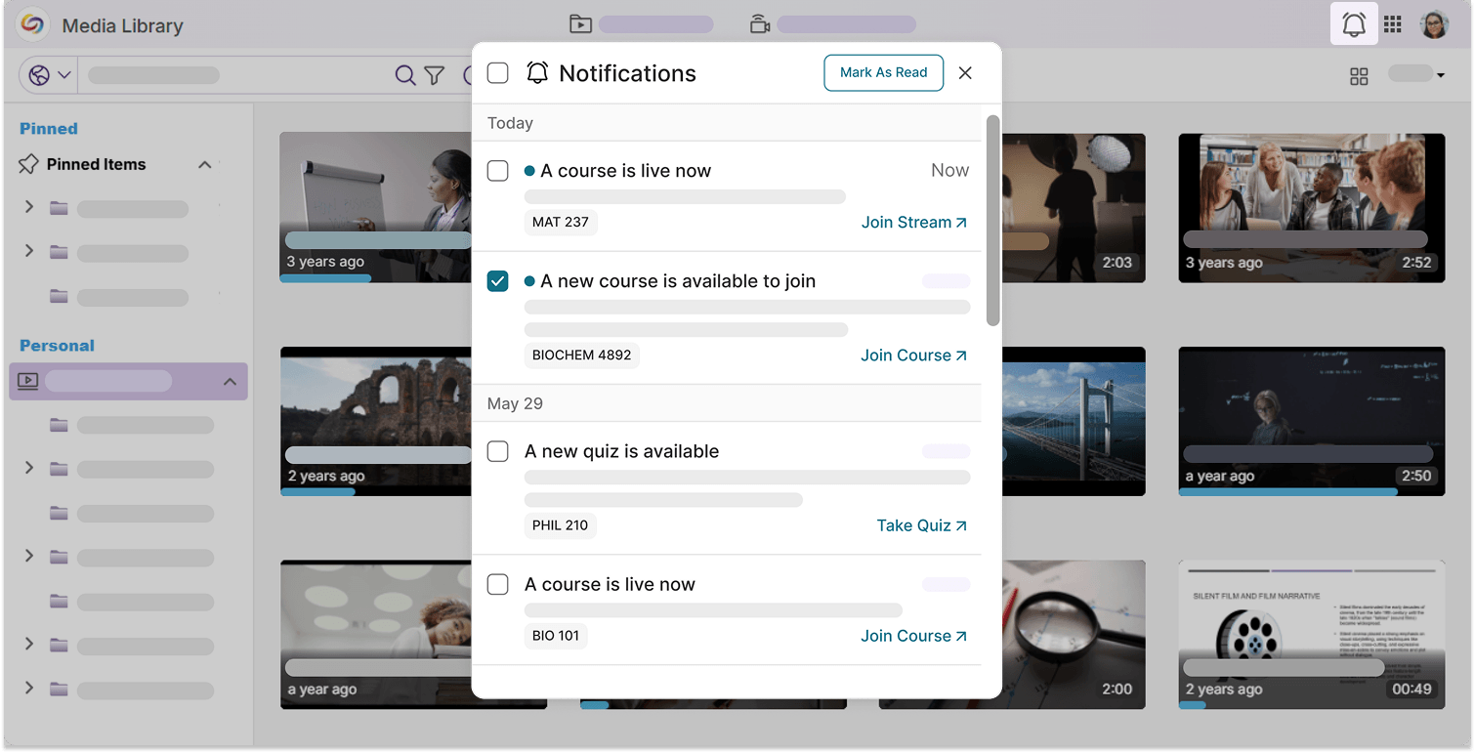Open the silent film slide thumbnail
The width and height of the screenshot is (1475, 753).
1311,634
